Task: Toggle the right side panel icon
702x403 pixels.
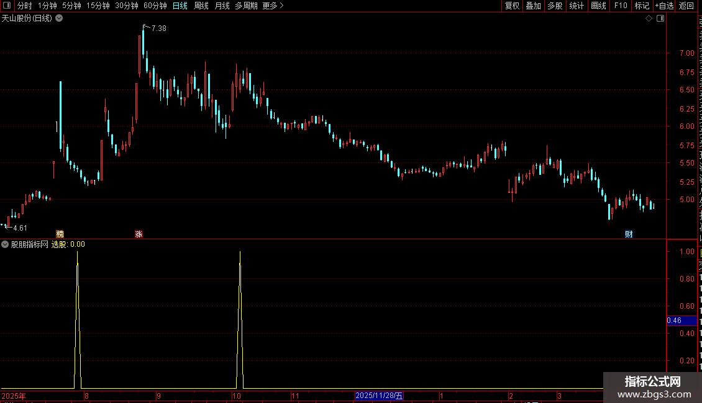Action: (x=660, y=19)
